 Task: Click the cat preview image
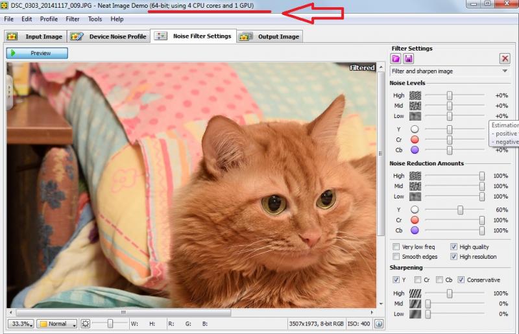(191, 185)
